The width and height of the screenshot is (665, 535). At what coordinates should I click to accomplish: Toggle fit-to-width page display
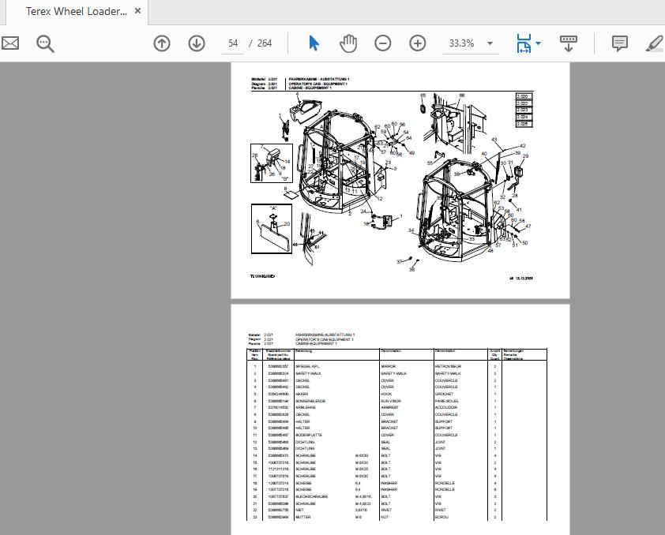point(523,43)
